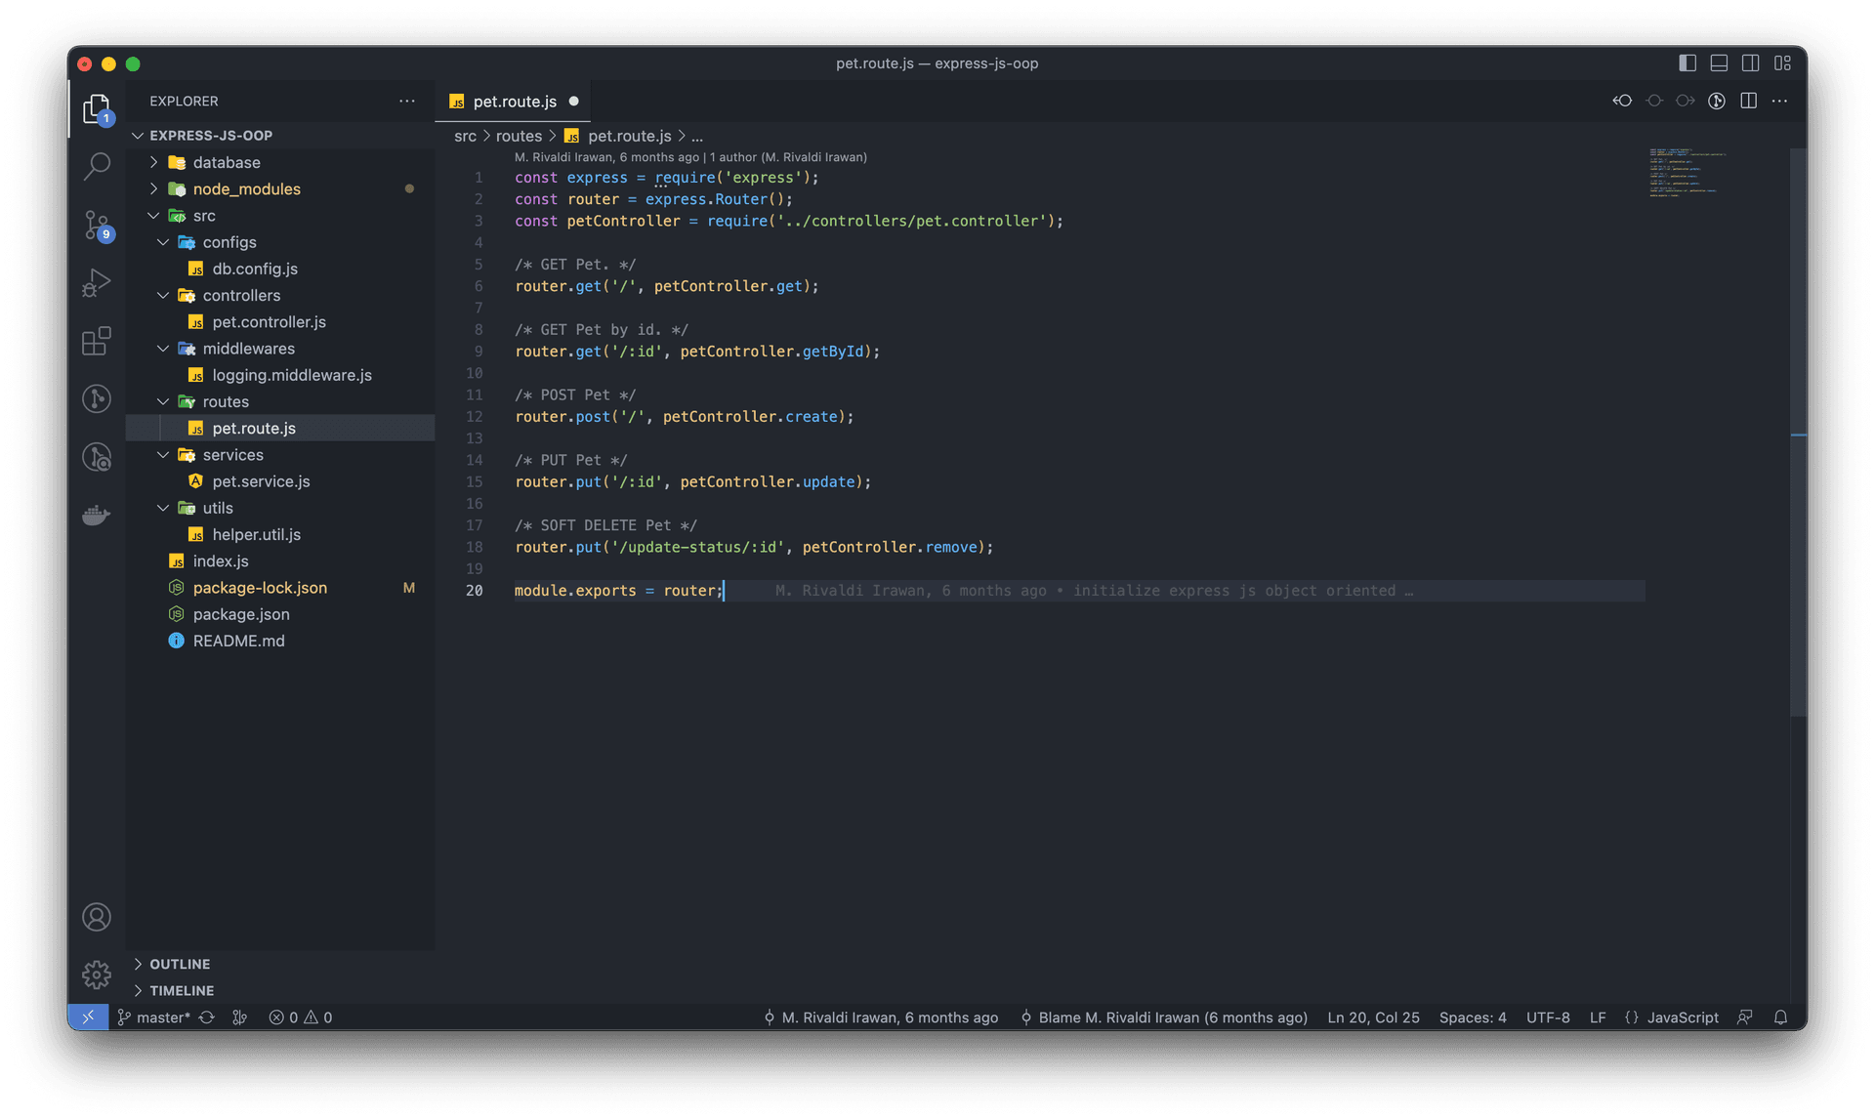The width and height of the screenshot is (1875, 1120).
Task: Change indentation via Spaces: 4
Action: 1473,1017
